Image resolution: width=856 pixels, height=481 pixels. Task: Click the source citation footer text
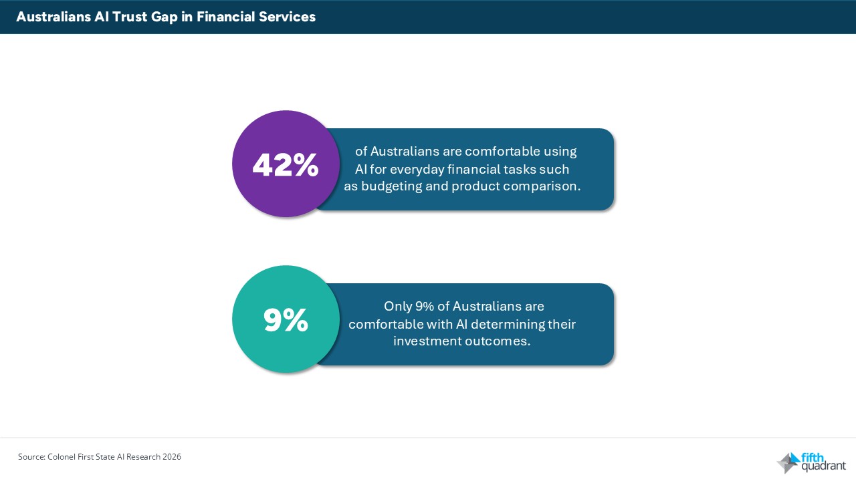pyautogui.click(x=100, y=457)
